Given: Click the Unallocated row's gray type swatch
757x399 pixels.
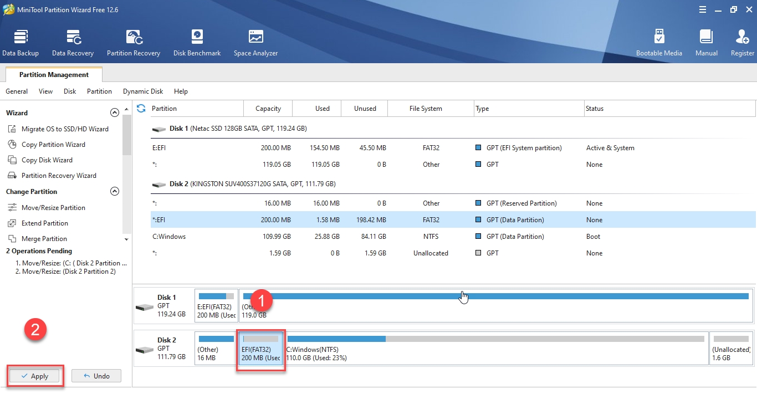Looking at the screenshot, I should click(478, 253).
